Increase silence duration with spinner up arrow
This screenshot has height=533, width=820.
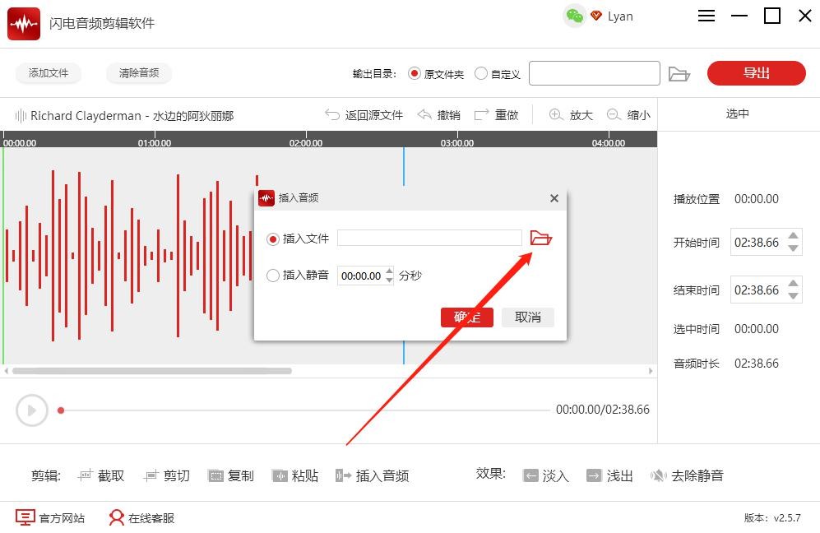point(389,271)
